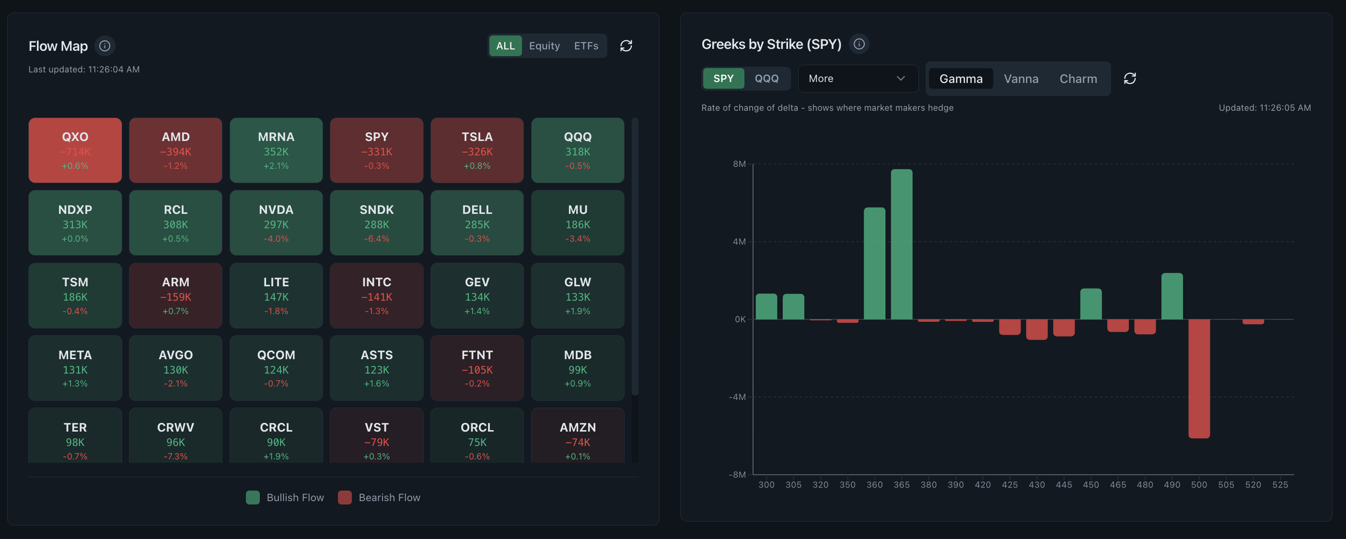Click the Flow Map vertical scrollbar
Viewport: 1346px width, 539px height.
point(635,256)
